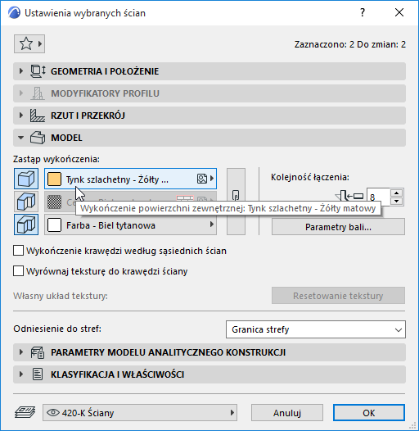419x431 pixels.
Task: Click the layer stack icon
Action: point(25,412)
